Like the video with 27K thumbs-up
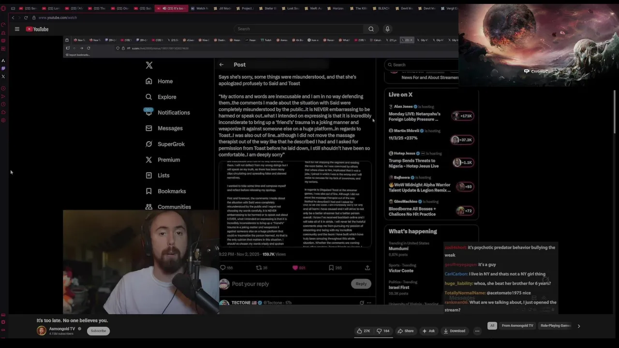619x348 pixels. click(x=364, y=331)
